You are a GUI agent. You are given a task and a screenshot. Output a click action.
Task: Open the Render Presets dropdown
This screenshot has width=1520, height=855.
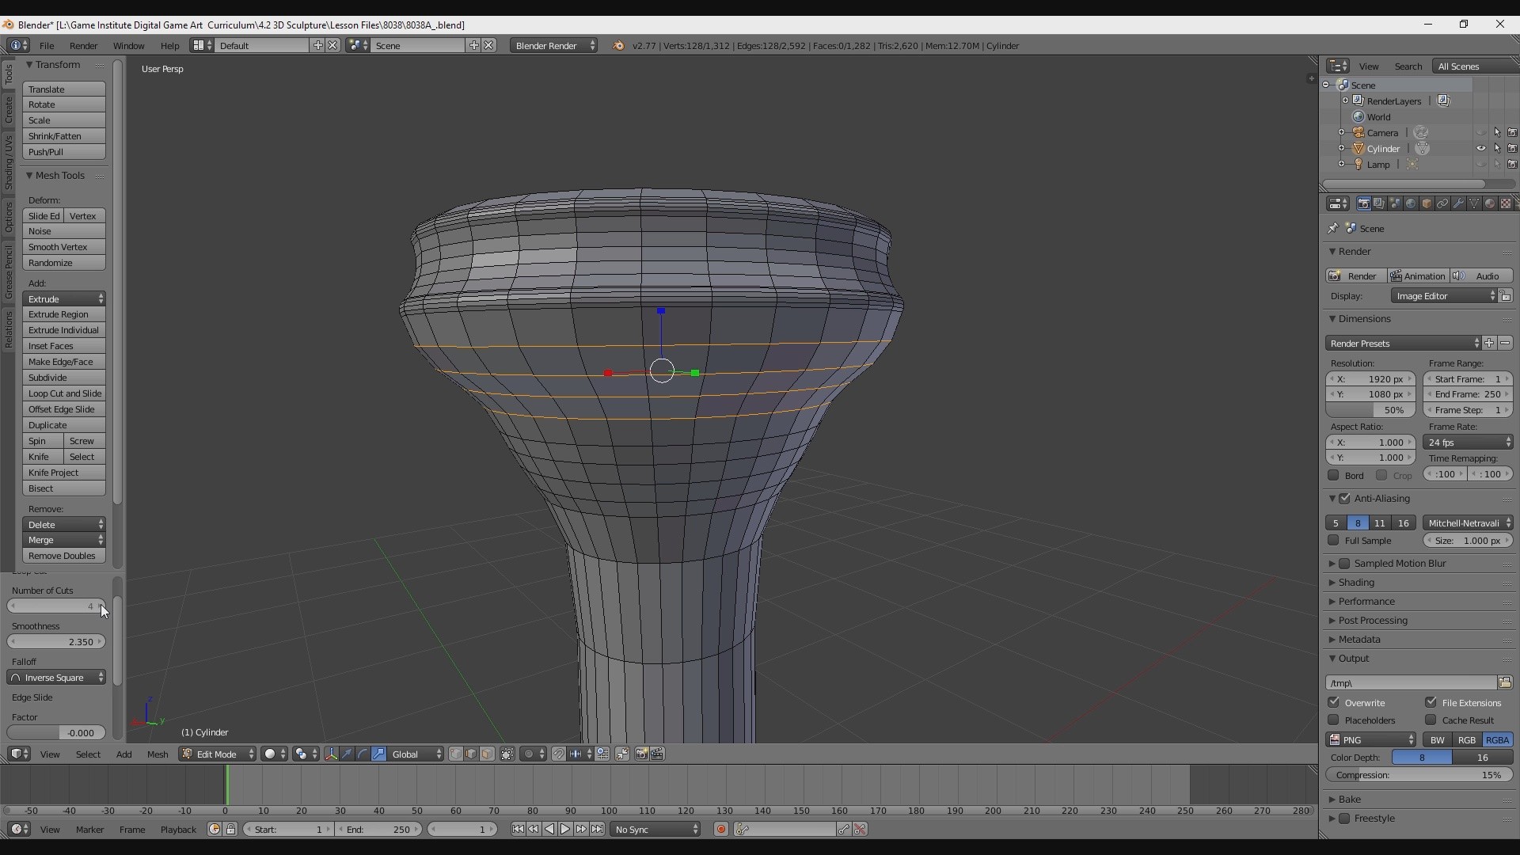coord(1403,344)
